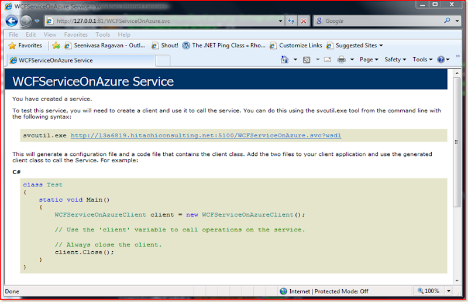Click the search magnifier icon

coord(447,20)
